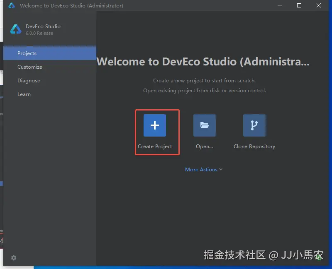Viewport: 332px width, 269px height.
Task: Switch to the Customize tab
Action: (50, 67)
